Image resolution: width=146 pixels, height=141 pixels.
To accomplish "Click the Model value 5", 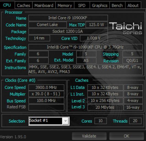I will (x=86, y=54).
